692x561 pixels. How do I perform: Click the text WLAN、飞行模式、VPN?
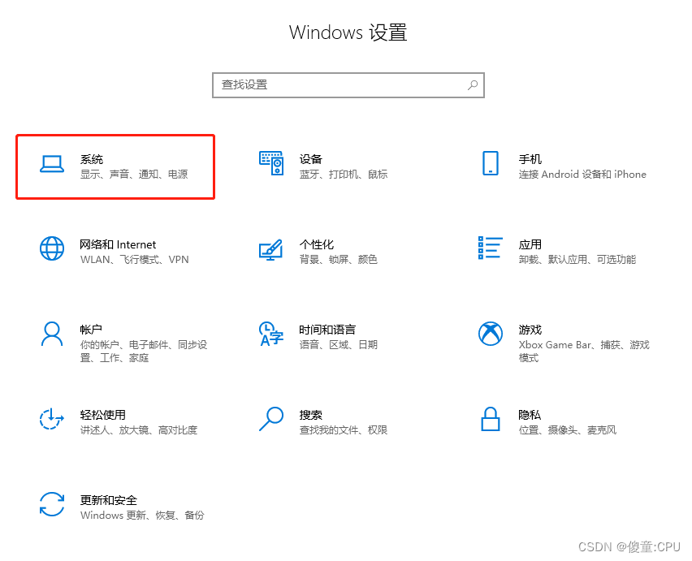point(135,259)
